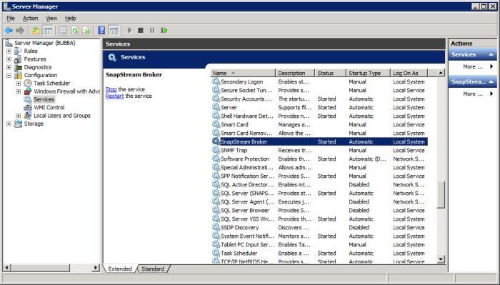Screen dimensions: 500x285
Task: Click the Task Scheduler clock icon in tree
Action: [28, 83]
